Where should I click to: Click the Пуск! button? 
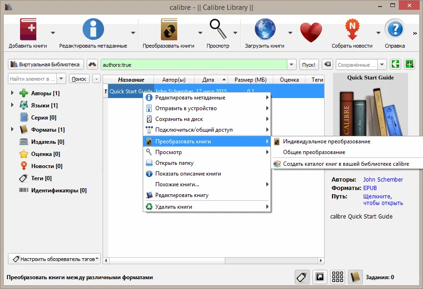tap(309, 65)
